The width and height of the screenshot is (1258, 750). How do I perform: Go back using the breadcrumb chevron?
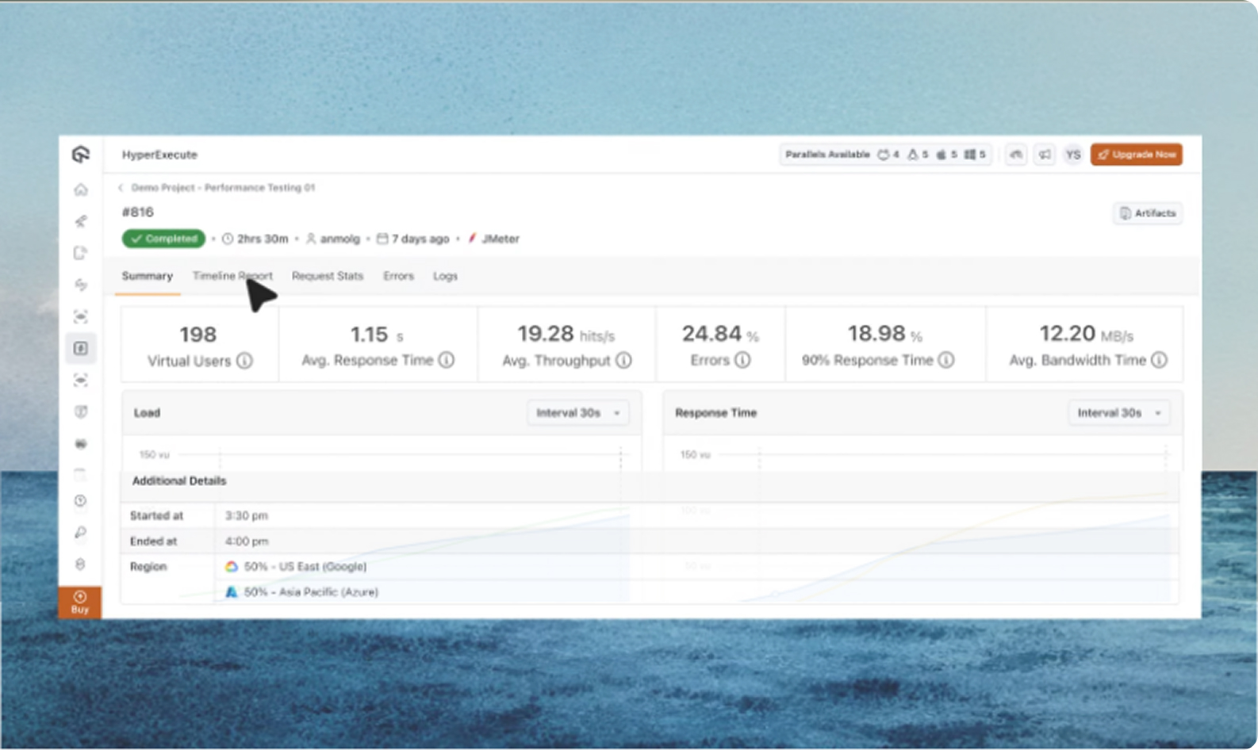pyautogui.click(x=121, y=188)
